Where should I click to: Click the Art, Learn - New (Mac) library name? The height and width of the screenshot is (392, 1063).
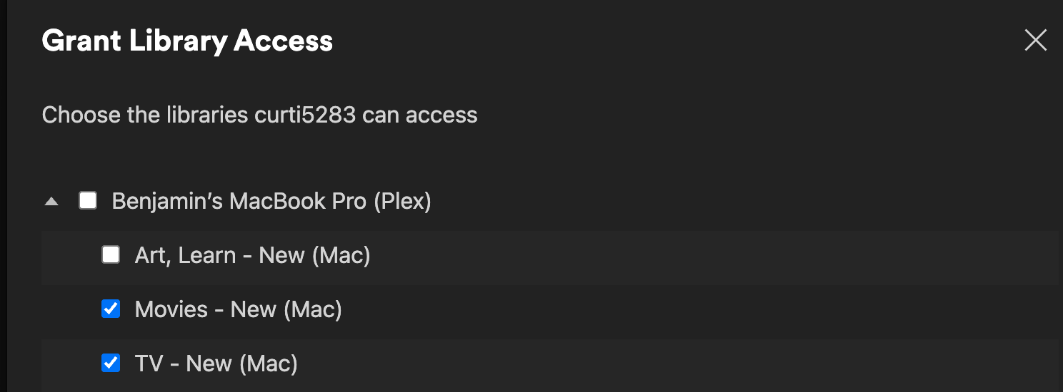pos(252,255)
